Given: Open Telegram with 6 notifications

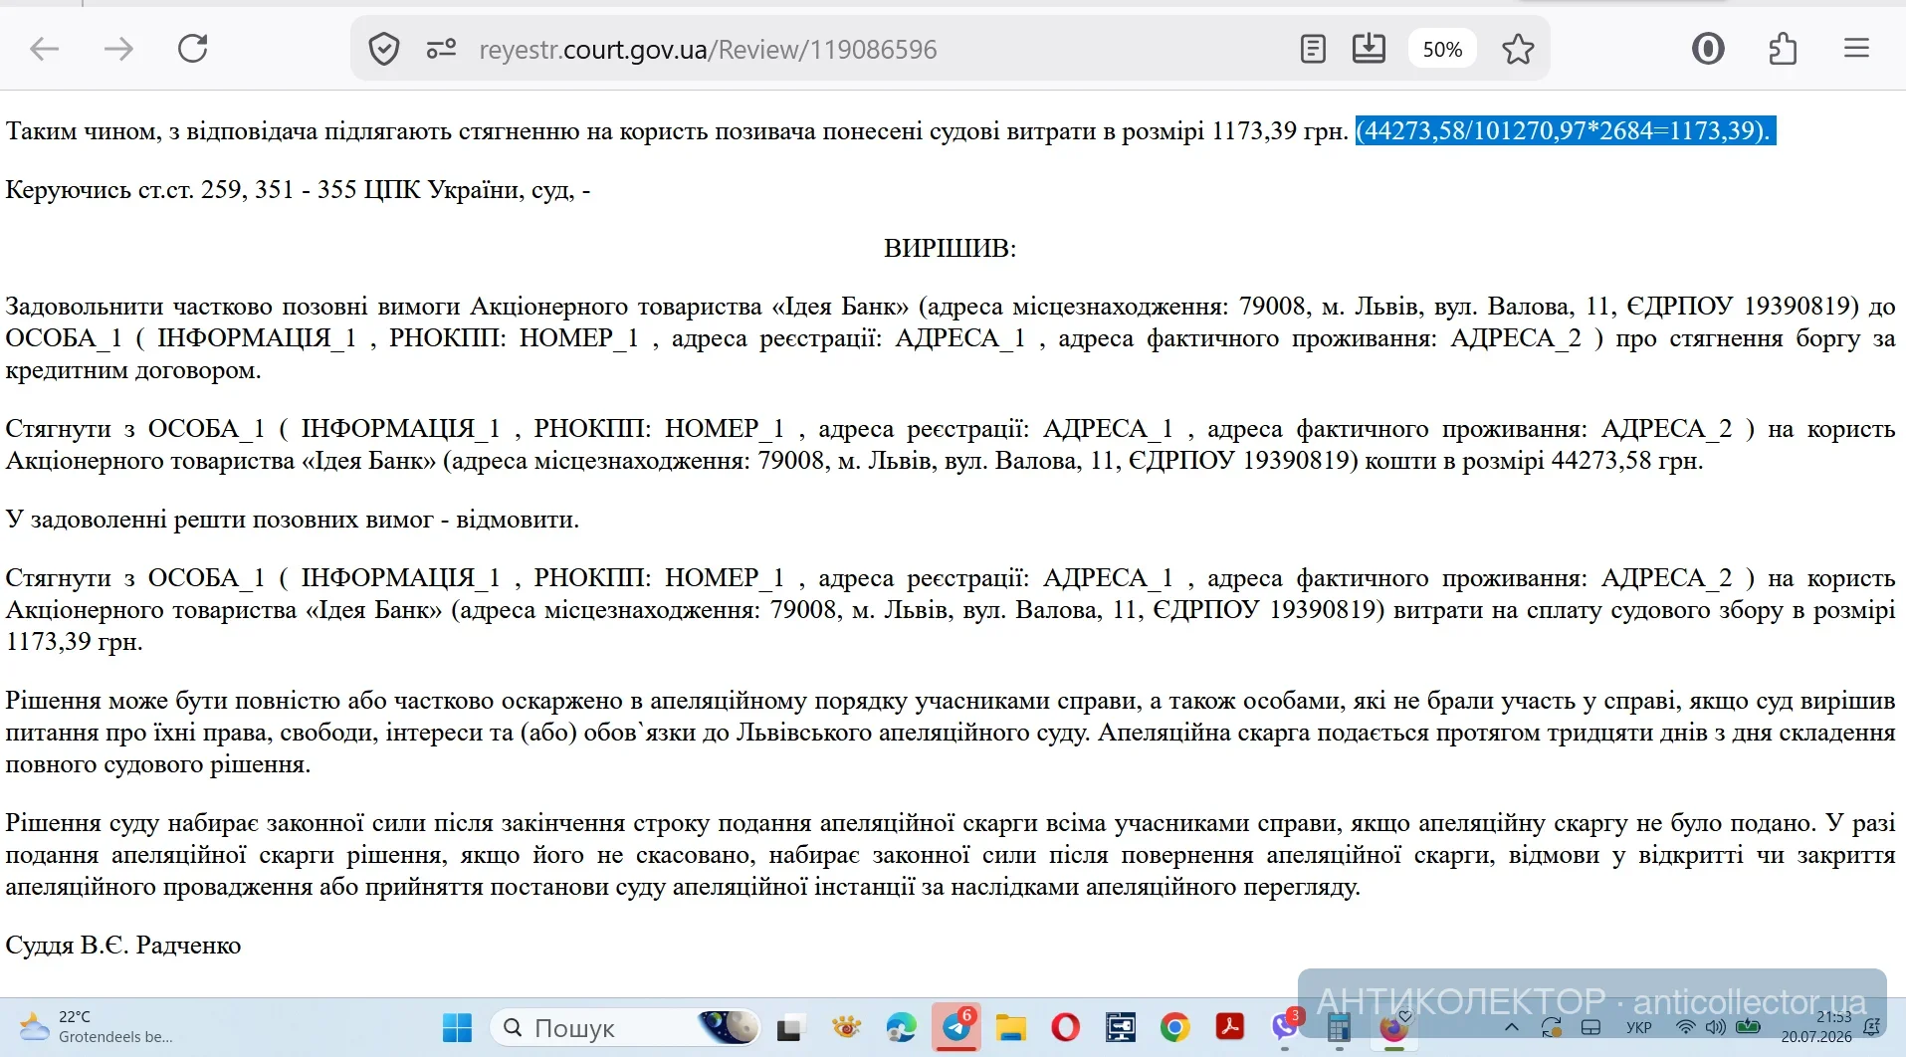Looking at the screenshot, I should [x=957, y=1027].
